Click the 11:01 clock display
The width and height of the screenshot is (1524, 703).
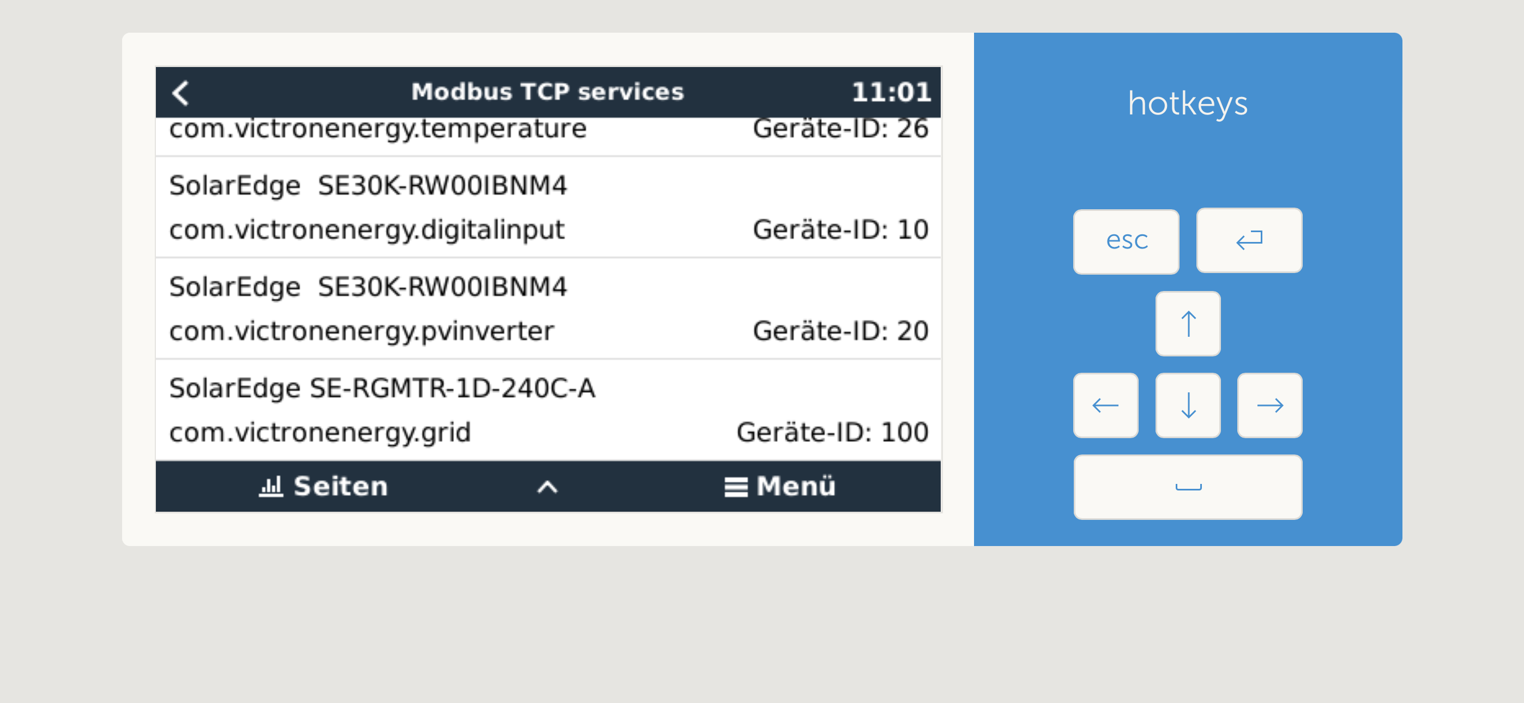(891, 92)
